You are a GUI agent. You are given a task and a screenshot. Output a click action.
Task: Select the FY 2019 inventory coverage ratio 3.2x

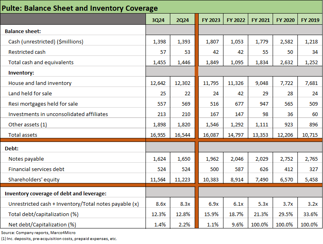[x=313, y=204]
